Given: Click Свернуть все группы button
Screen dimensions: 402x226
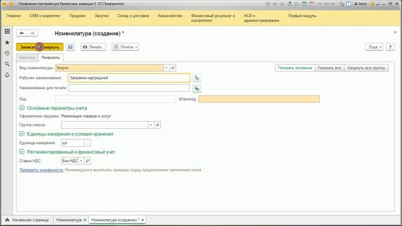Looking at the screenshot, I should point(366,68).
